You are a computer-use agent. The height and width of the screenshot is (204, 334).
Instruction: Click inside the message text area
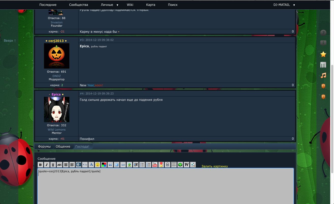pos(165,188)
